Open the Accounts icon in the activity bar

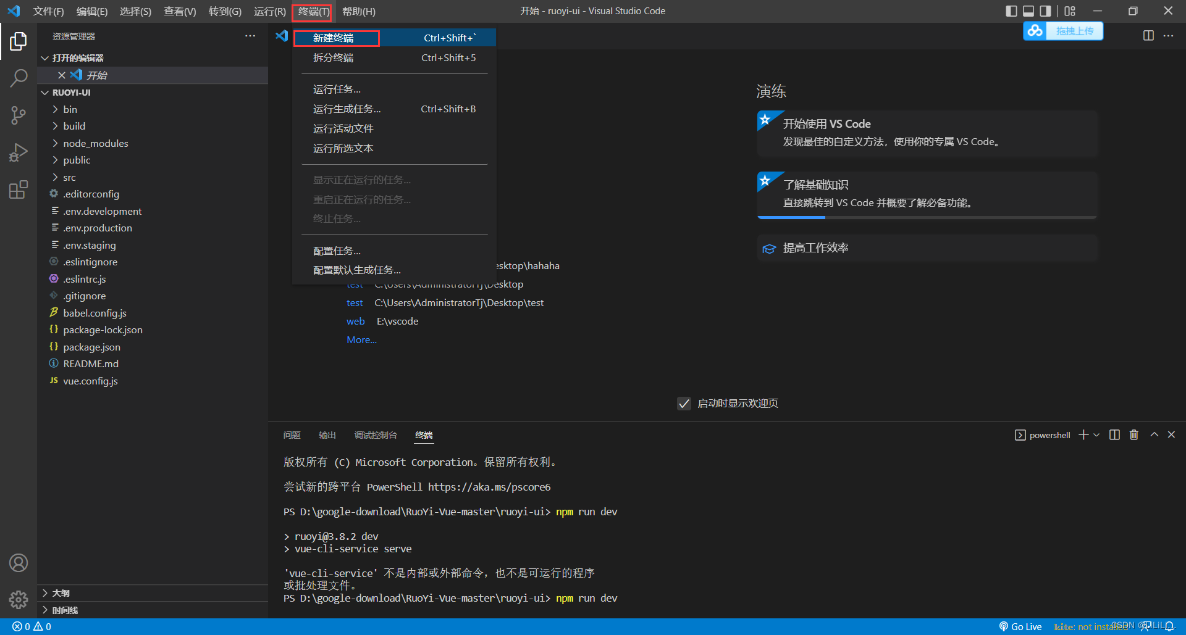point(19,563)
